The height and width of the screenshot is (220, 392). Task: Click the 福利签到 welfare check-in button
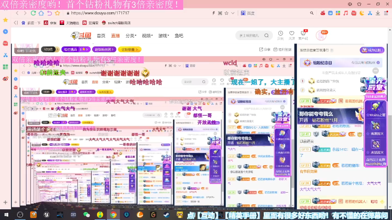283,49
